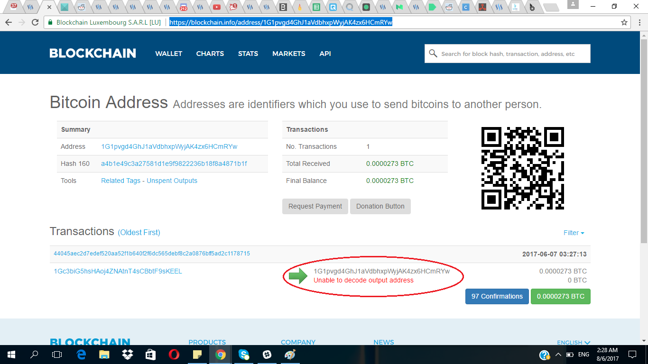648x364 pixels.
Task: Open Skype from the taskbar
Action: click(x=244, y=355)
